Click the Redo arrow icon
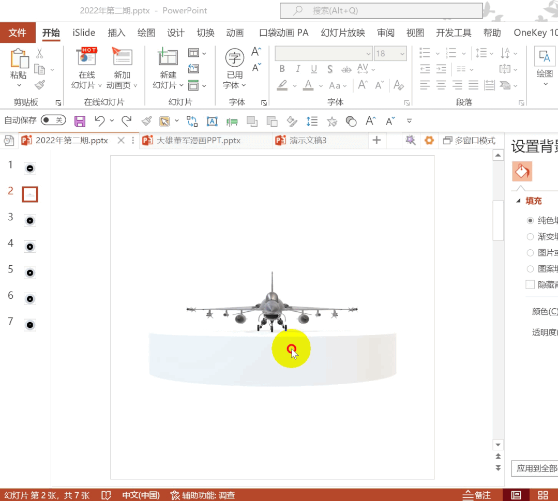The image size is (558, 501). coord(126,122)
